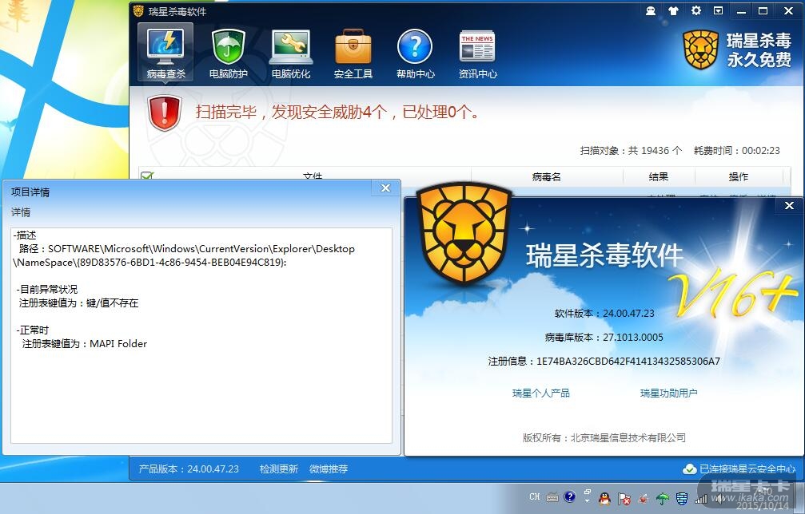Click the registry path text in details

pos(185,255)
